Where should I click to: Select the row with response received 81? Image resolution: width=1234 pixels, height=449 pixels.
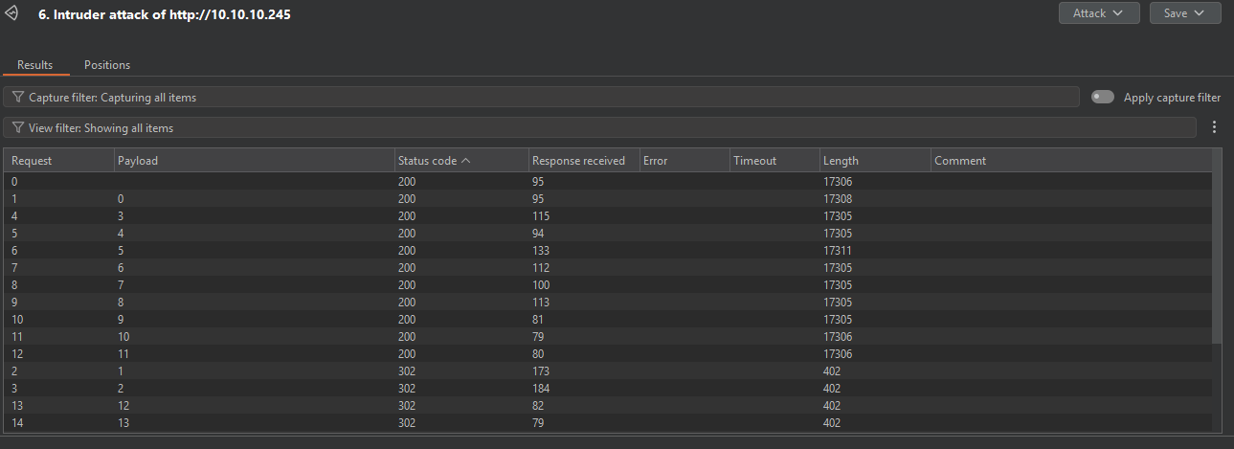click(x=607, y=319)
